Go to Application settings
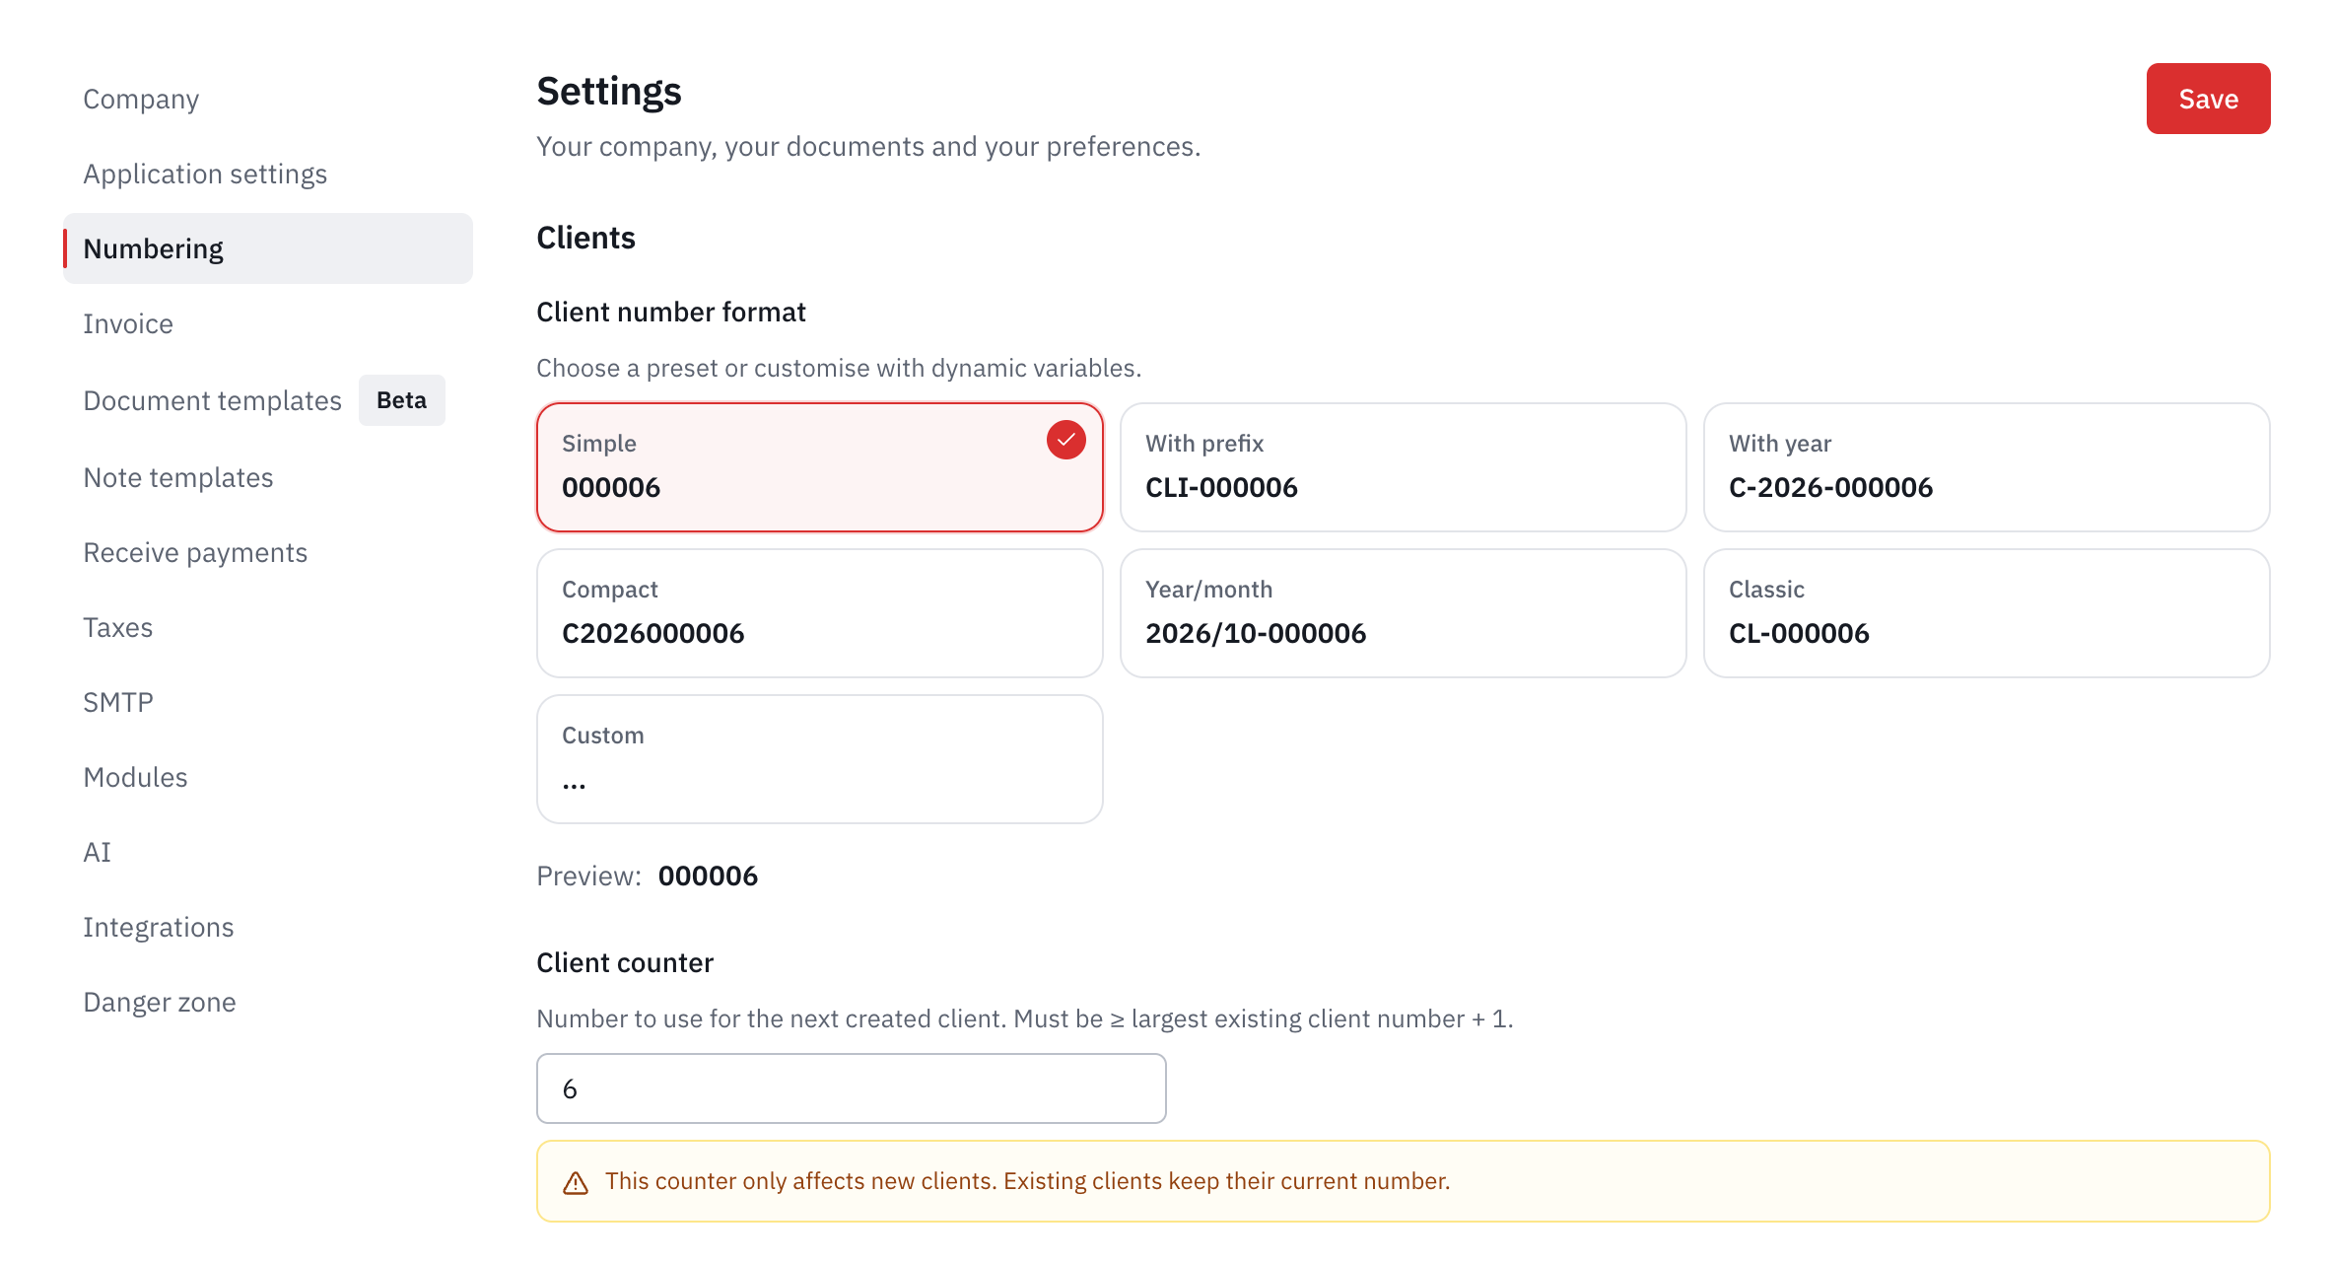Image resolution: width=2334 pixels, height=1262 pixels. [268, 174]
